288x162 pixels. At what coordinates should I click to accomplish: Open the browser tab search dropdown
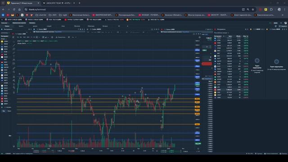point(3,3)
